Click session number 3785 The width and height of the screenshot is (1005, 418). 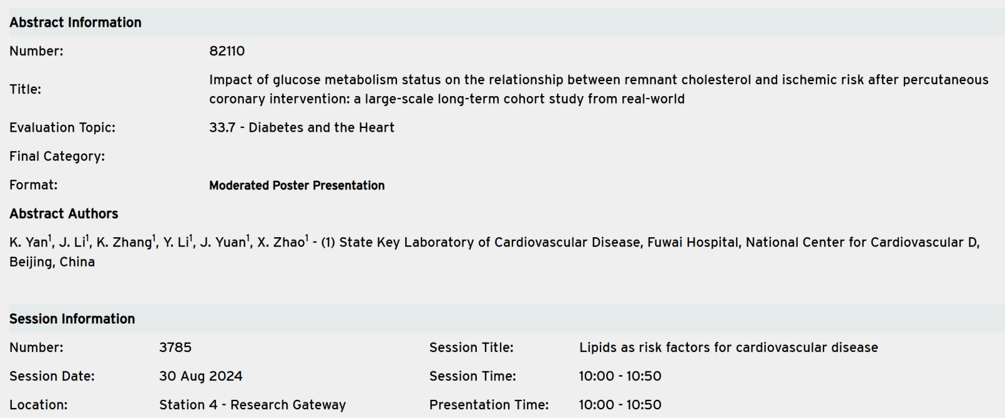click(x=175, y=348)
